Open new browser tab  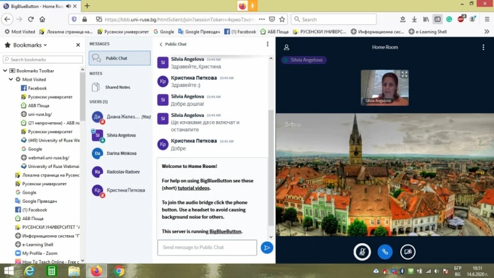[x=87, y=6]
